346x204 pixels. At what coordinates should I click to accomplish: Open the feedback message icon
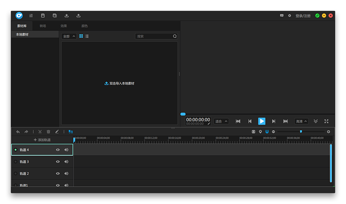[x=282, y=16]
